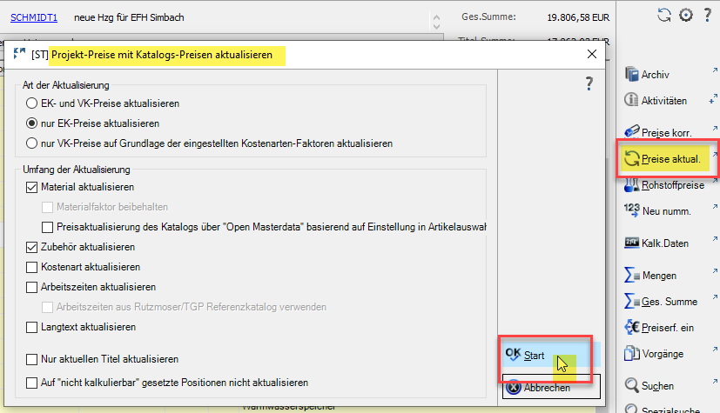Open the SCHMIDT1 project link
This screenshot has width=720, height=413.
click(34, 17)
